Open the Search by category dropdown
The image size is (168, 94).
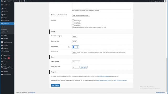click(75, 36)
